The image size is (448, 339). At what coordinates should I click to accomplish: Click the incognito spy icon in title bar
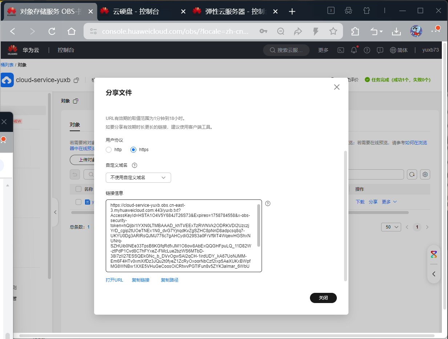click(x=348, y=11)
